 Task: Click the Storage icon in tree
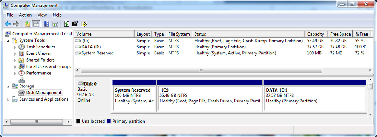pyautogui.click(x=15, y=86)
